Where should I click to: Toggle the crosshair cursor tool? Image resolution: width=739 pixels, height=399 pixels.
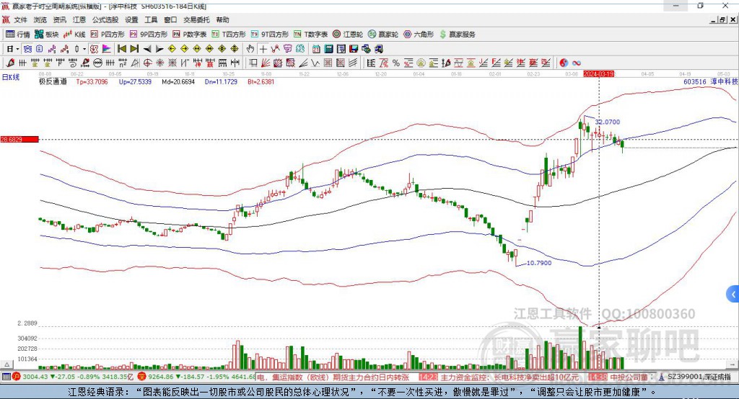[263, 49]
